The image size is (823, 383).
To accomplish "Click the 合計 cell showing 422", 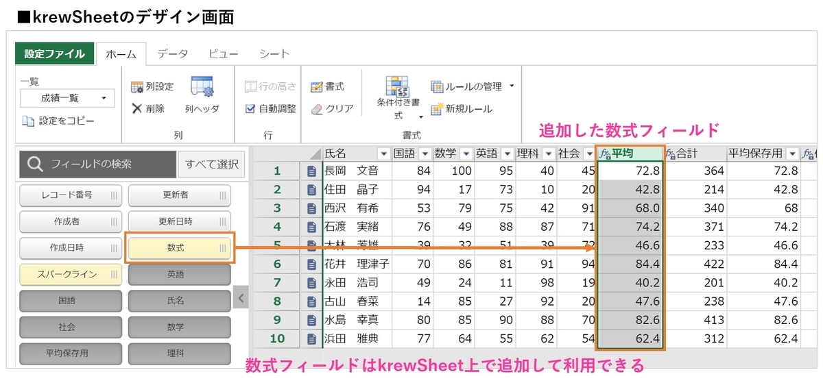I will click(695, 264).
